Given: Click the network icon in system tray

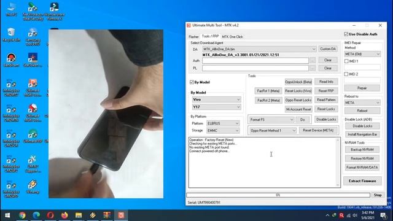Looking at the screenshot, I should pos(348,215).
